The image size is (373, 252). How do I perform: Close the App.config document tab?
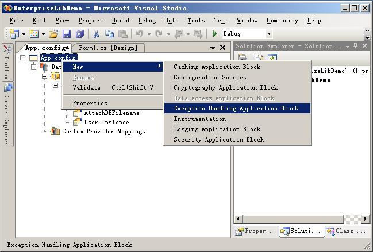point(222,48)
